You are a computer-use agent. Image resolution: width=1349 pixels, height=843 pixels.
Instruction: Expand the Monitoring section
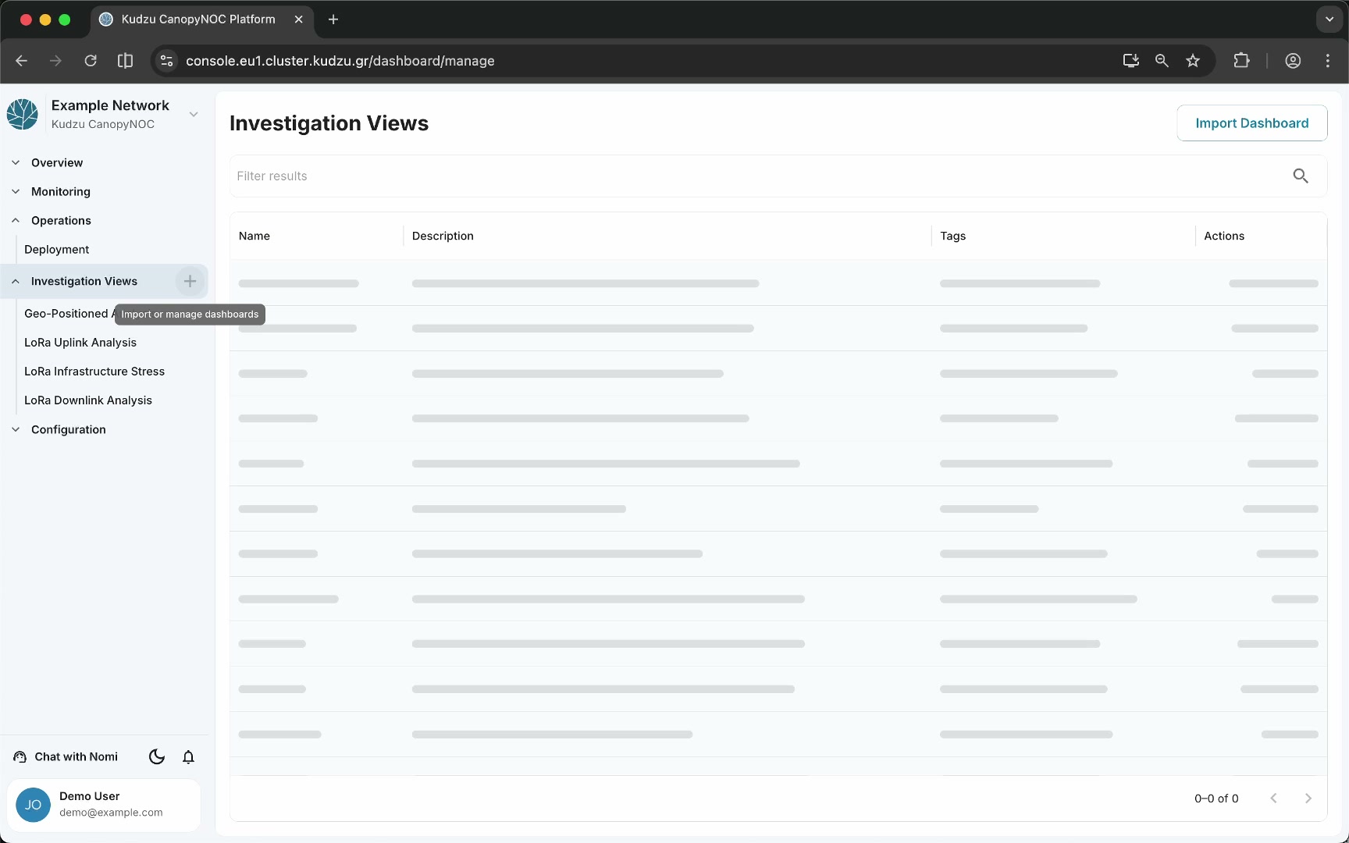pyautogui.click(x=16, y=191)
